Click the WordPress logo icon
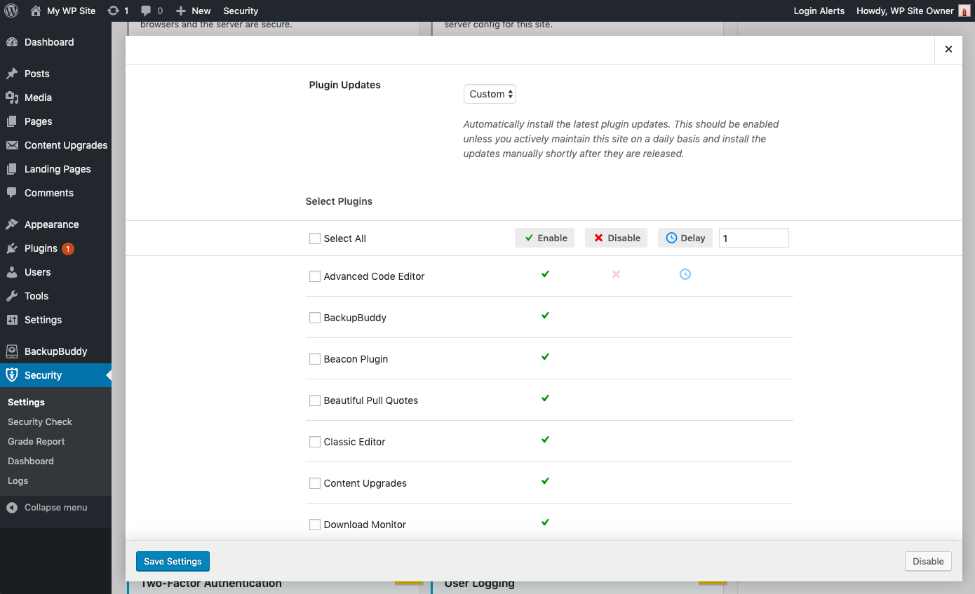The image size is (975, 594). click(11, 11)
